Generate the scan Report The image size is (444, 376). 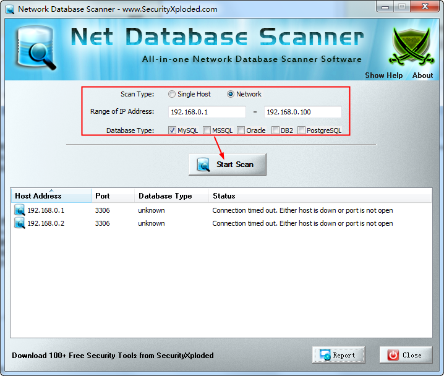[x=339, y=355]
